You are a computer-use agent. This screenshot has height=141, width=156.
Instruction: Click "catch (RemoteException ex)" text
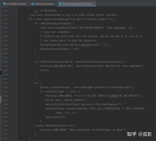pyautogui.click(x=55, y=126)
